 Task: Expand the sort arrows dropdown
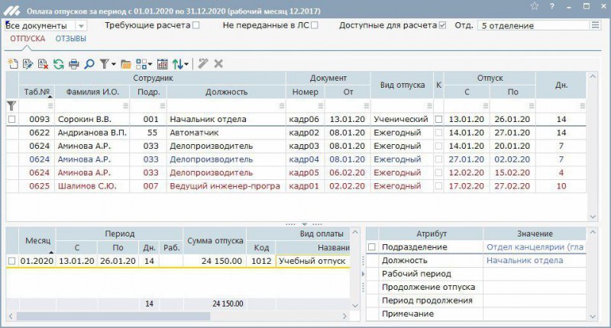click(186, 64)
